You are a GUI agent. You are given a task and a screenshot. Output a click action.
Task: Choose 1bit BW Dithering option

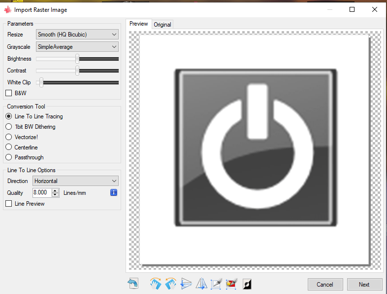click(x=8, y=127)
